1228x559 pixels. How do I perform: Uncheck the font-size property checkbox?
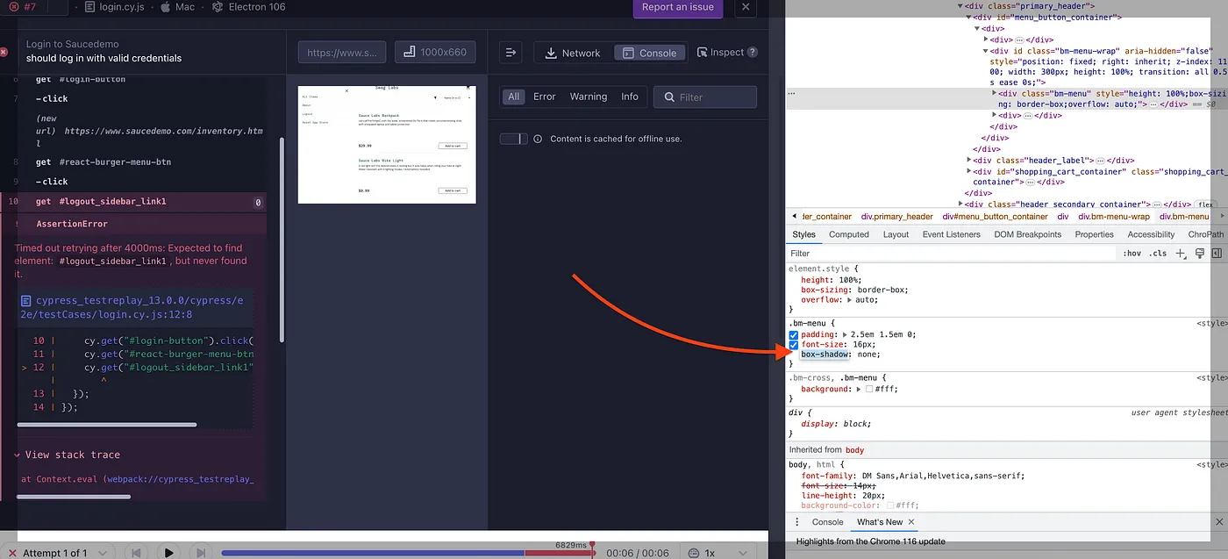tap(794, 345)
